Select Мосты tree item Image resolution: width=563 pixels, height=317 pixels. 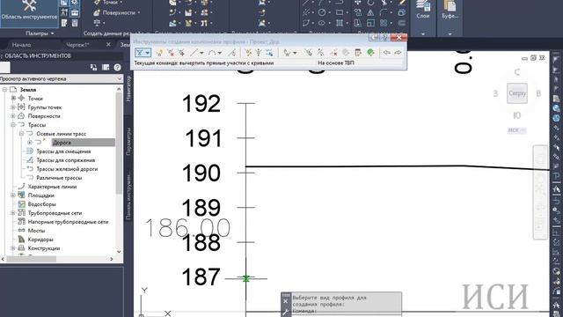click(36, 231)
